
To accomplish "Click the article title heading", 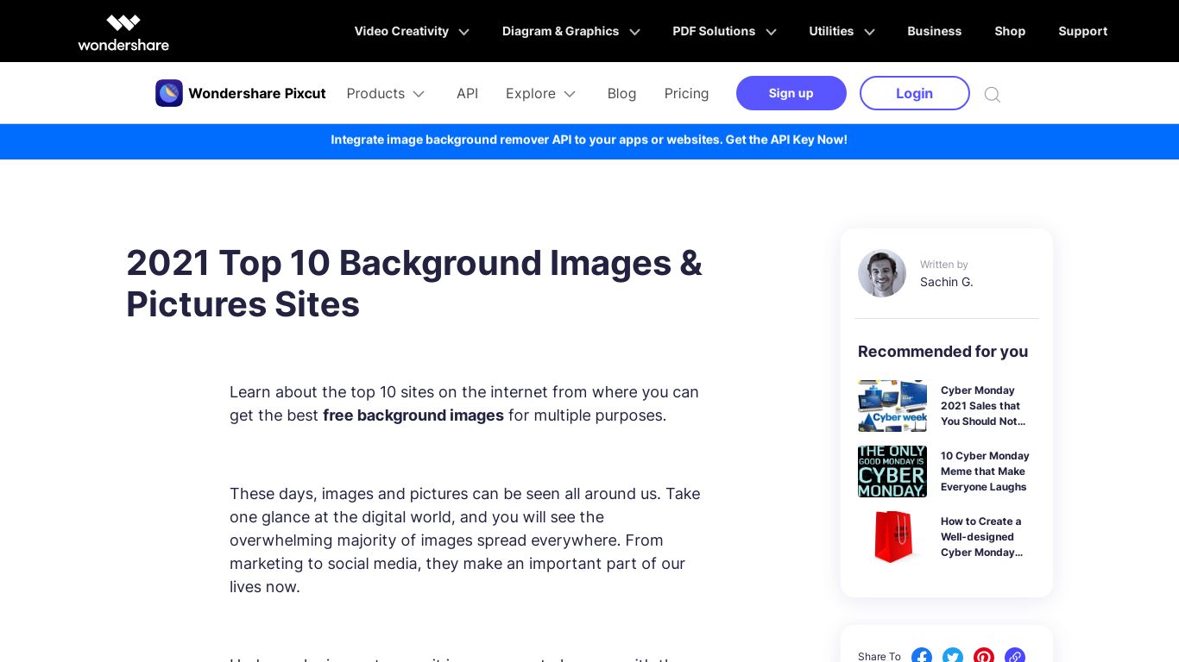I will 414,284.
